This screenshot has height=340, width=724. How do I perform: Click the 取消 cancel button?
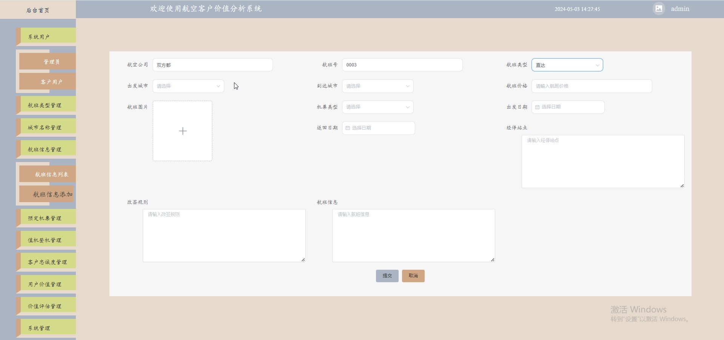click(x=413, y=276)
